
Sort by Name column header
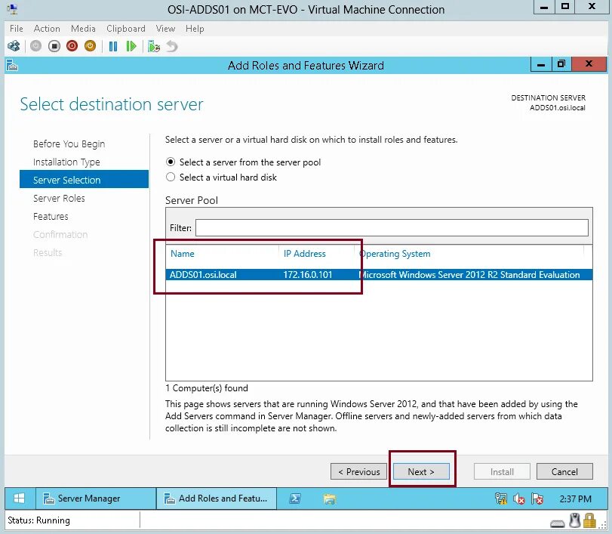[183, 253]
